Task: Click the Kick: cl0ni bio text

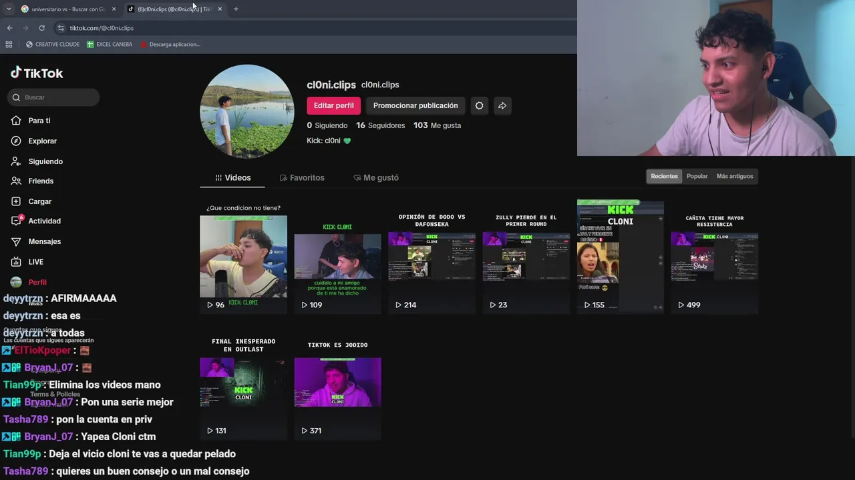Action: tap(329, 141)
